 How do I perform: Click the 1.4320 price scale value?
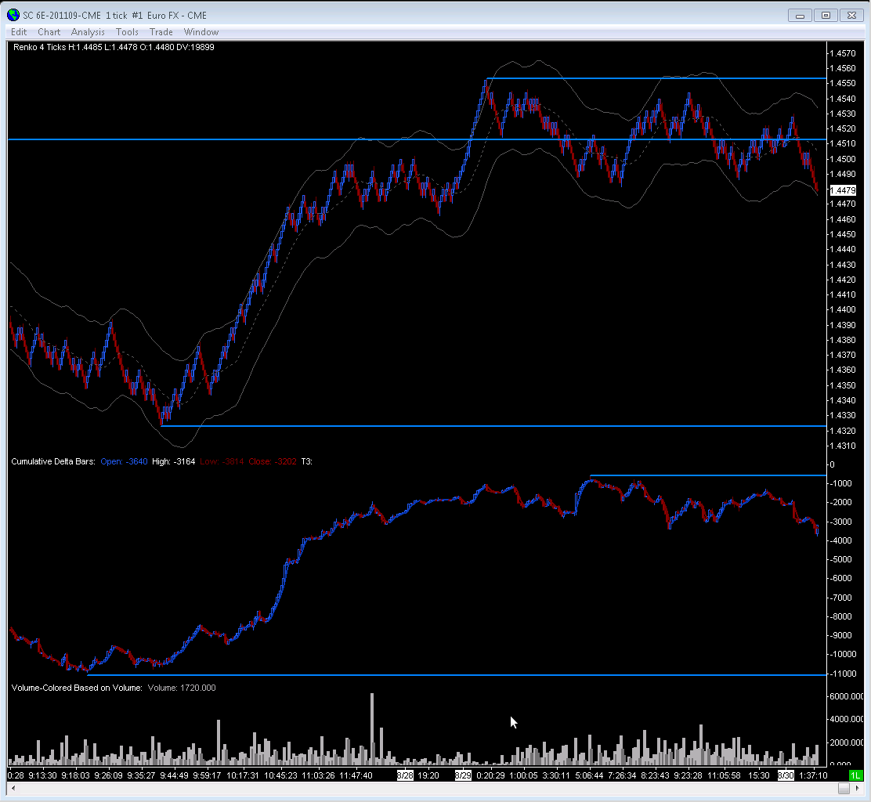tap(842, 431)
